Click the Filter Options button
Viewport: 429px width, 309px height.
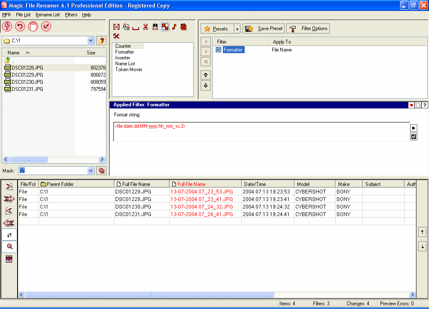[308, 28]
